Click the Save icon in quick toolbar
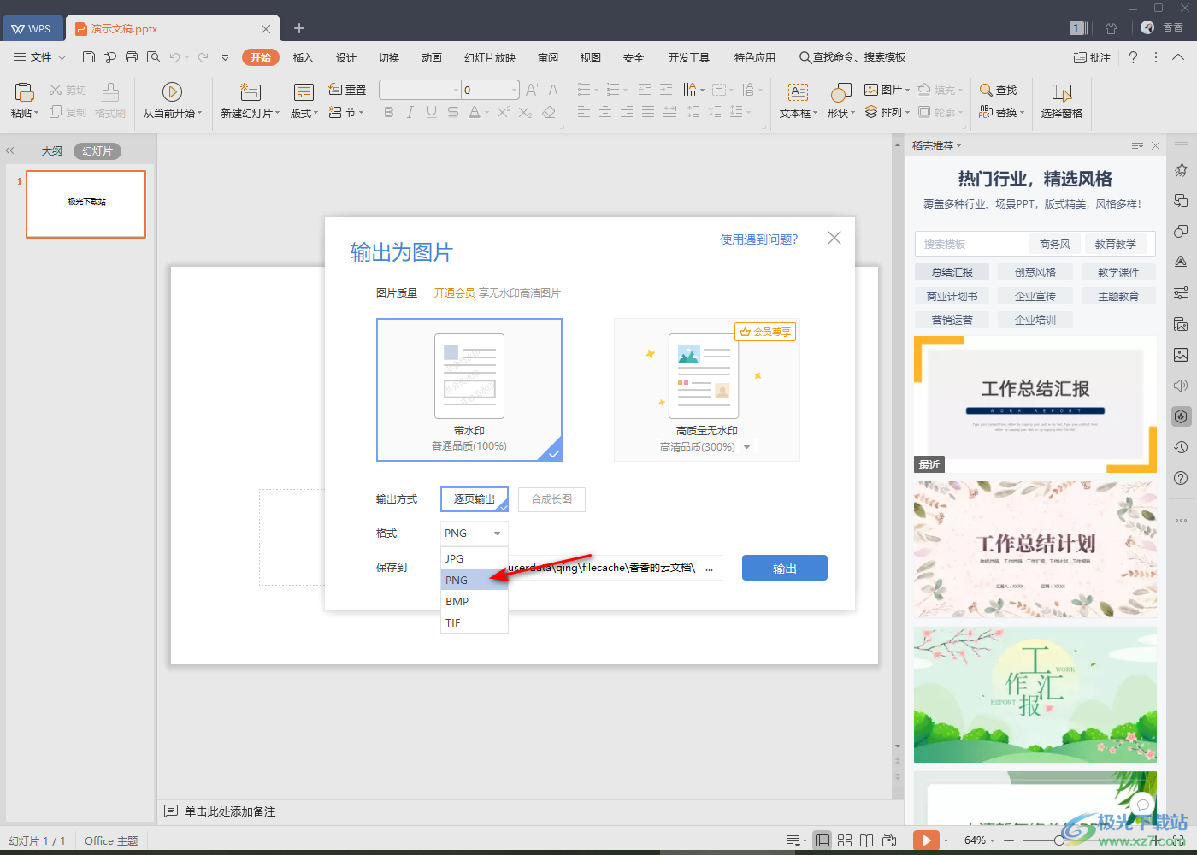 tap(89, 57)
